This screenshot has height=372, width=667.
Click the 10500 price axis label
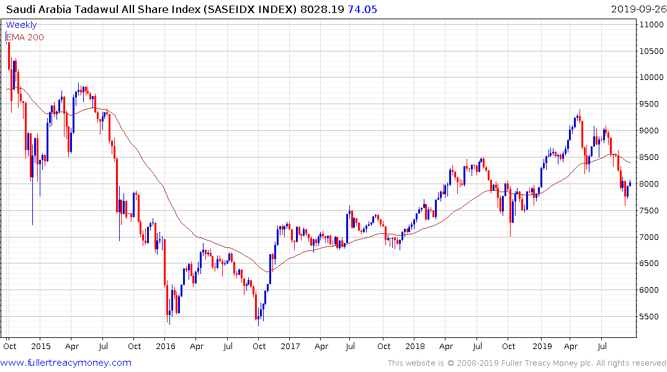pyautogui.click(x=651, y=51)
